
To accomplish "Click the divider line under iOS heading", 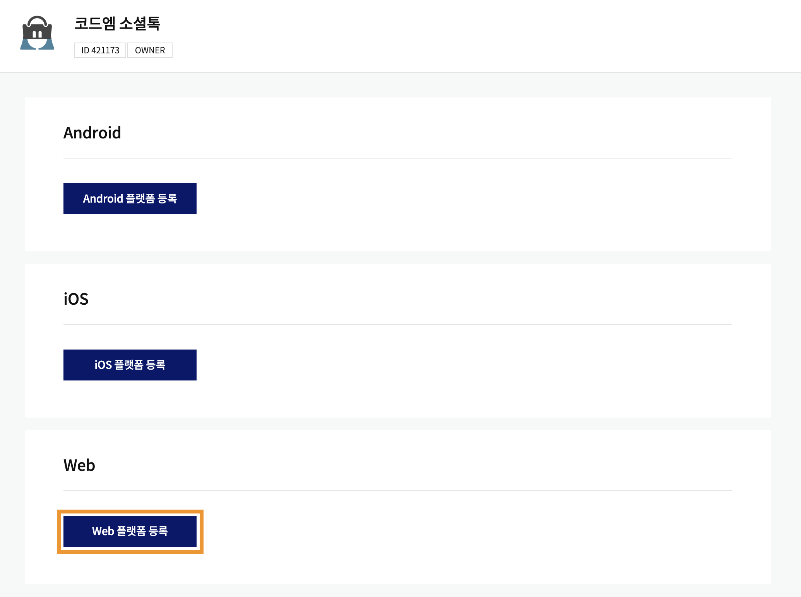I will (398, 324).
